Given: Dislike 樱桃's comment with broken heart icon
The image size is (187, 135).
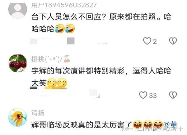Looking at the screenshot, I should [x=173, y=95].
